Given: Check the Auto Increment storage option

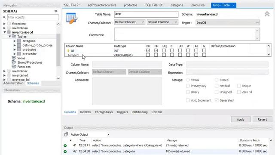Looking at the screenshot, I should tap(188, 100).
